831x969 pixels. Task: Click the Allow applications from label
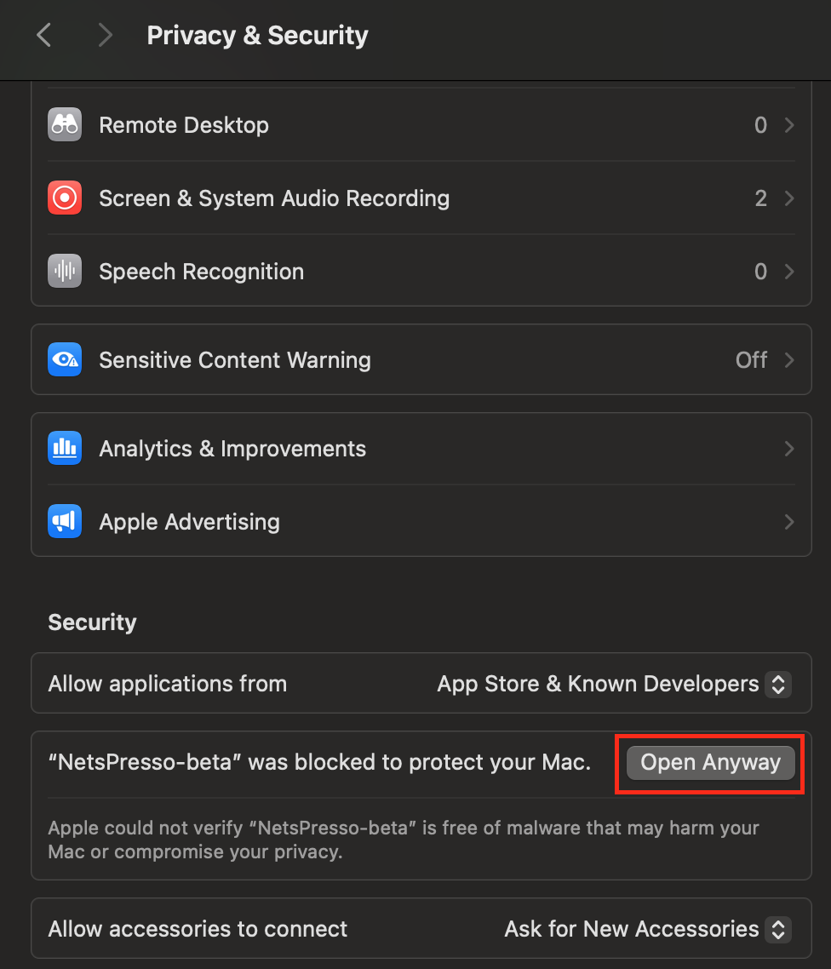pyautogui.click(x=168, y=684)
